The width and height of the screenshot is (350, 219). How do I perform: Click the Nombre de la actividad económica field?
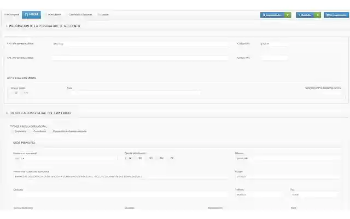[x=120, y=176]
